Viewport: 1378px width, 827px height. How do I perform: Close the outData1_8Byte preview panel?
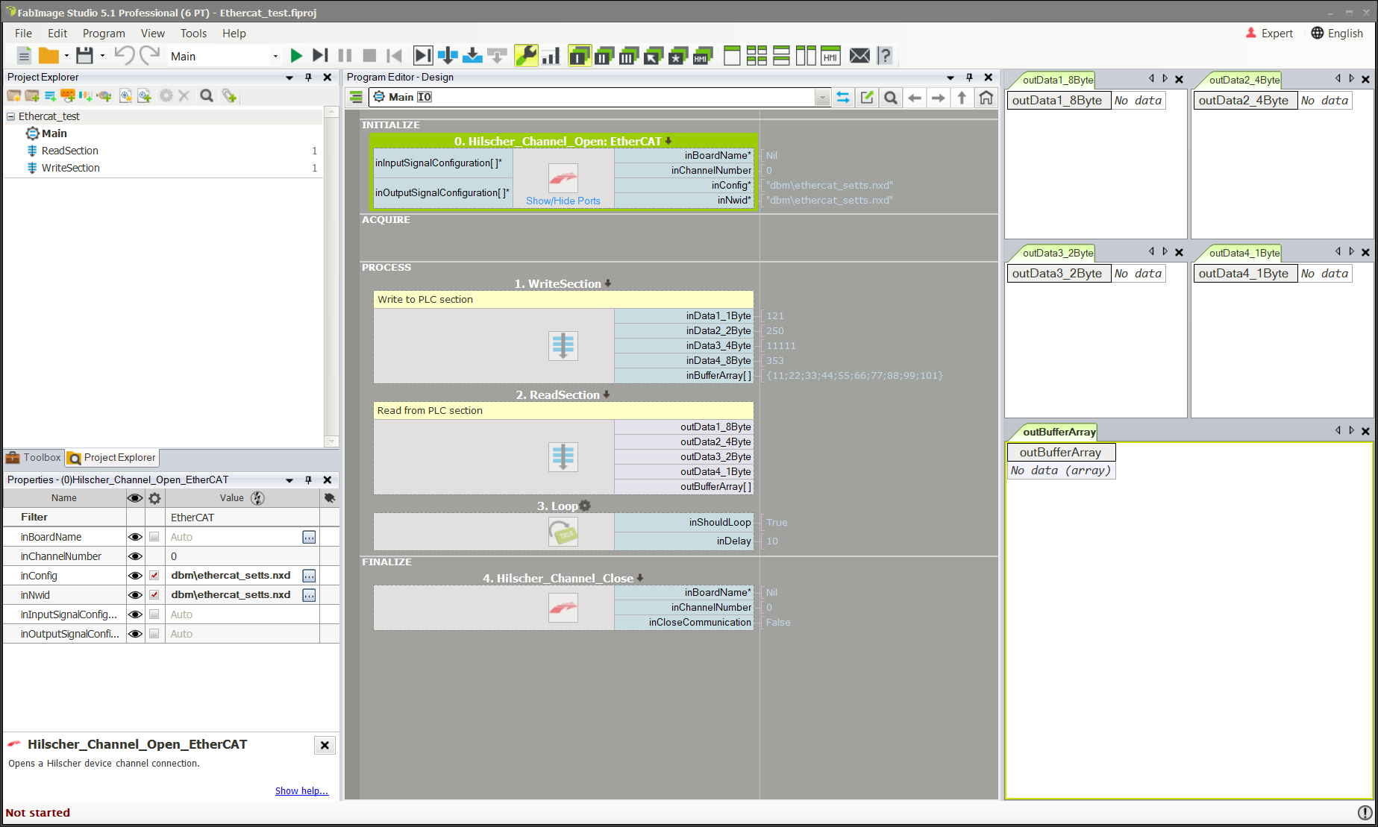(1179, 80)
